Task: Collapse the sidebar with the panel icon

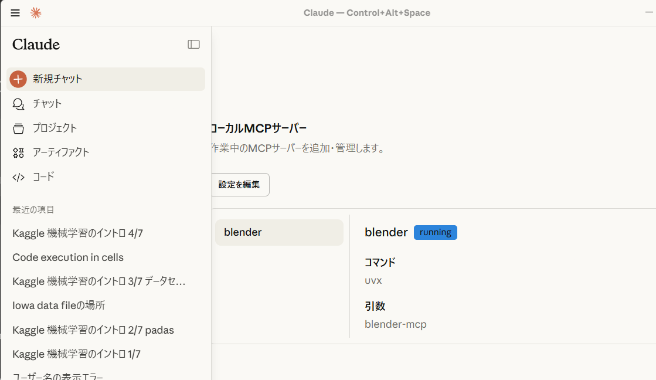Action: tap(193, 45)
